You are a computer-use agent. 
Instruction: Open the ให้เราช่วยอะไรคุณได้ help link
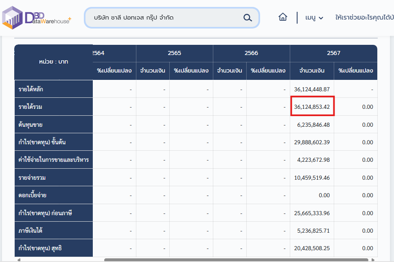click(365, 18)
